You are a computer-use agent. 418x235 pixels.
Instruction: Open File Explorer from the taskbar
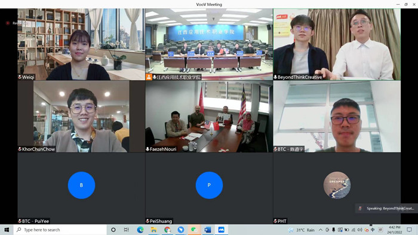tap(153, 230)
